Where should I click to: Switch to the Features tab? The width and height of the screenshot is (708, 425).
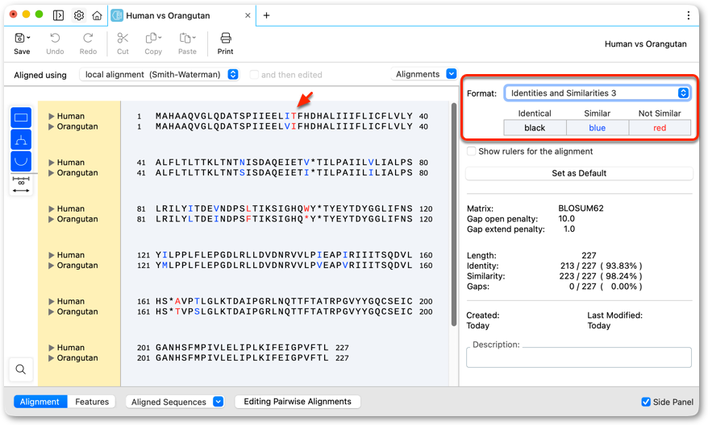coord(92,402)
